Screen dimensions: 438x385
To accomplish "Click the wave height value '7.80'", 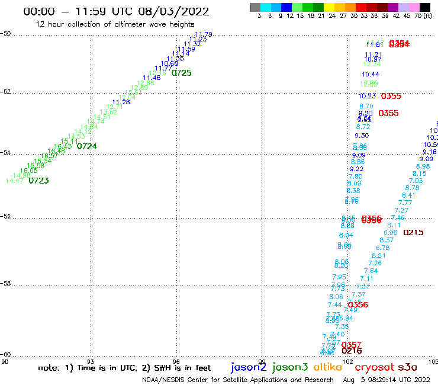I will (356, 177).
